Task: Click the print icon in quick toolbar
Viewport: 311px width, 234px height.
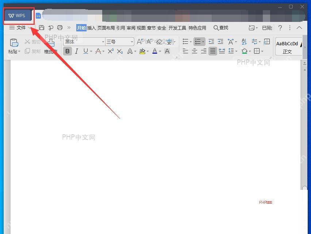Action: [x=60, y=28]
